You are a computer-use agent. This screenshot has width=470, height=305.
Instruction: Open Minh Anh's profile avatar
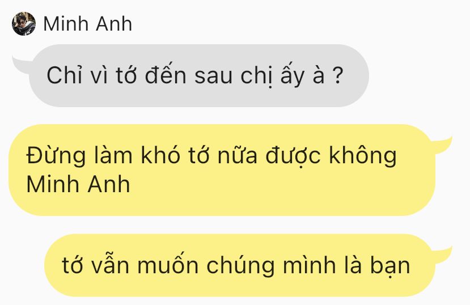[x=24, y=24]
